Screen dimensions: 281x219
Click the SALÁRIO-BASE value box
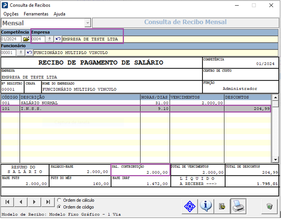pos(80,170)
